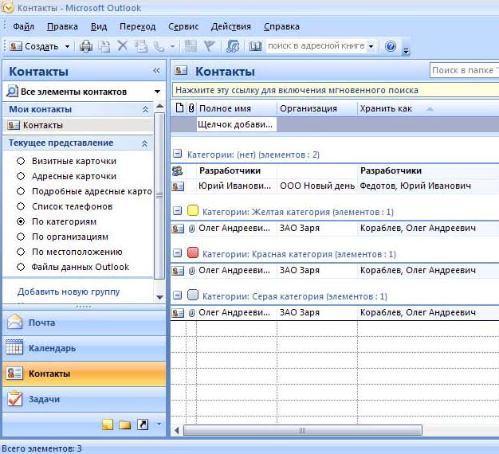Open the Сервис menu
This screenshot has height=454, width=499.
click(x=183, y=26)
